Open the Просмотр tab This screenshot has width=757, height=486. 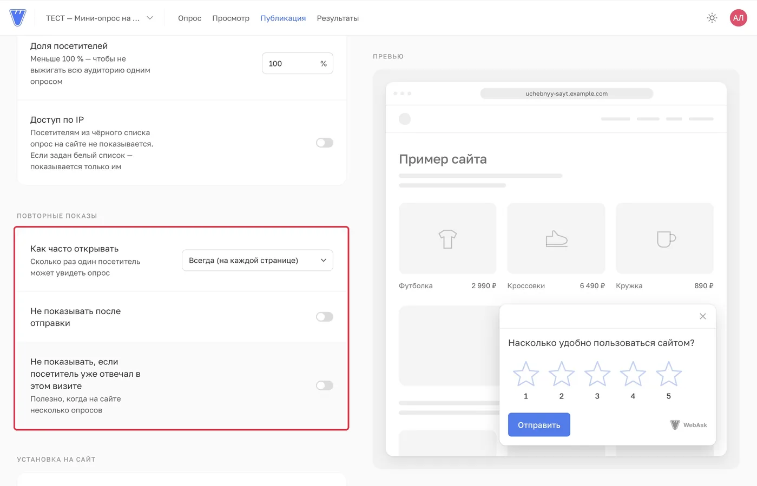[231, 18]
